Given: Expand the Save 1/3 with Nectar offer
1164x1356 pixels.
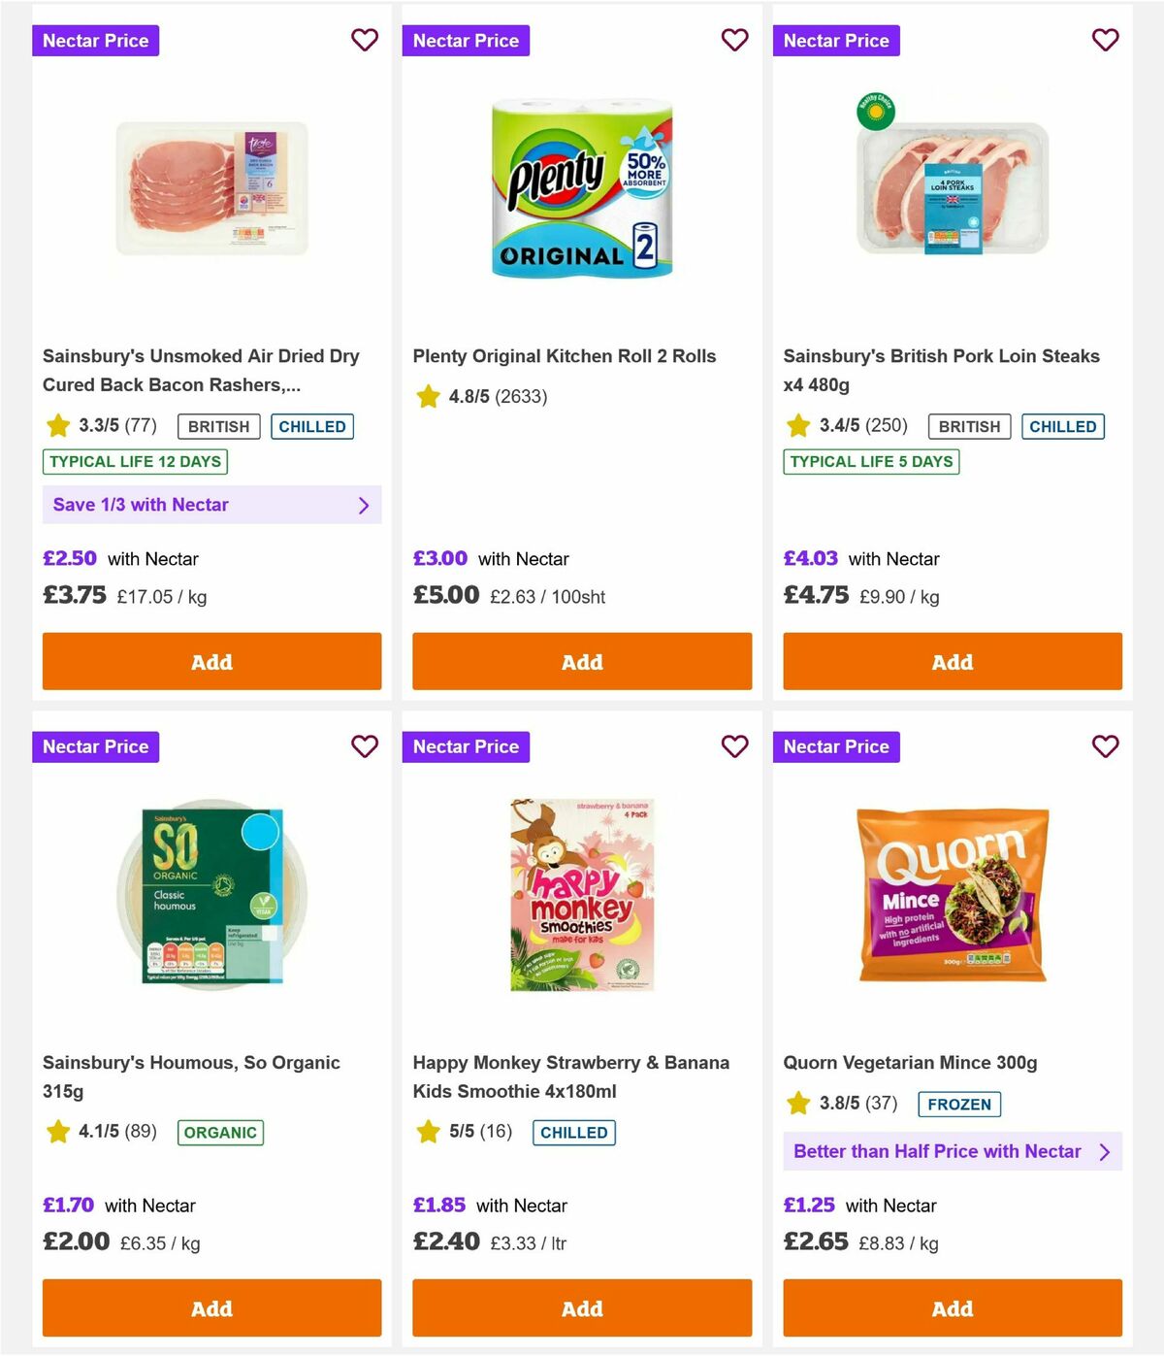Looking at the screenshot, I should click(x=211, y=505).
